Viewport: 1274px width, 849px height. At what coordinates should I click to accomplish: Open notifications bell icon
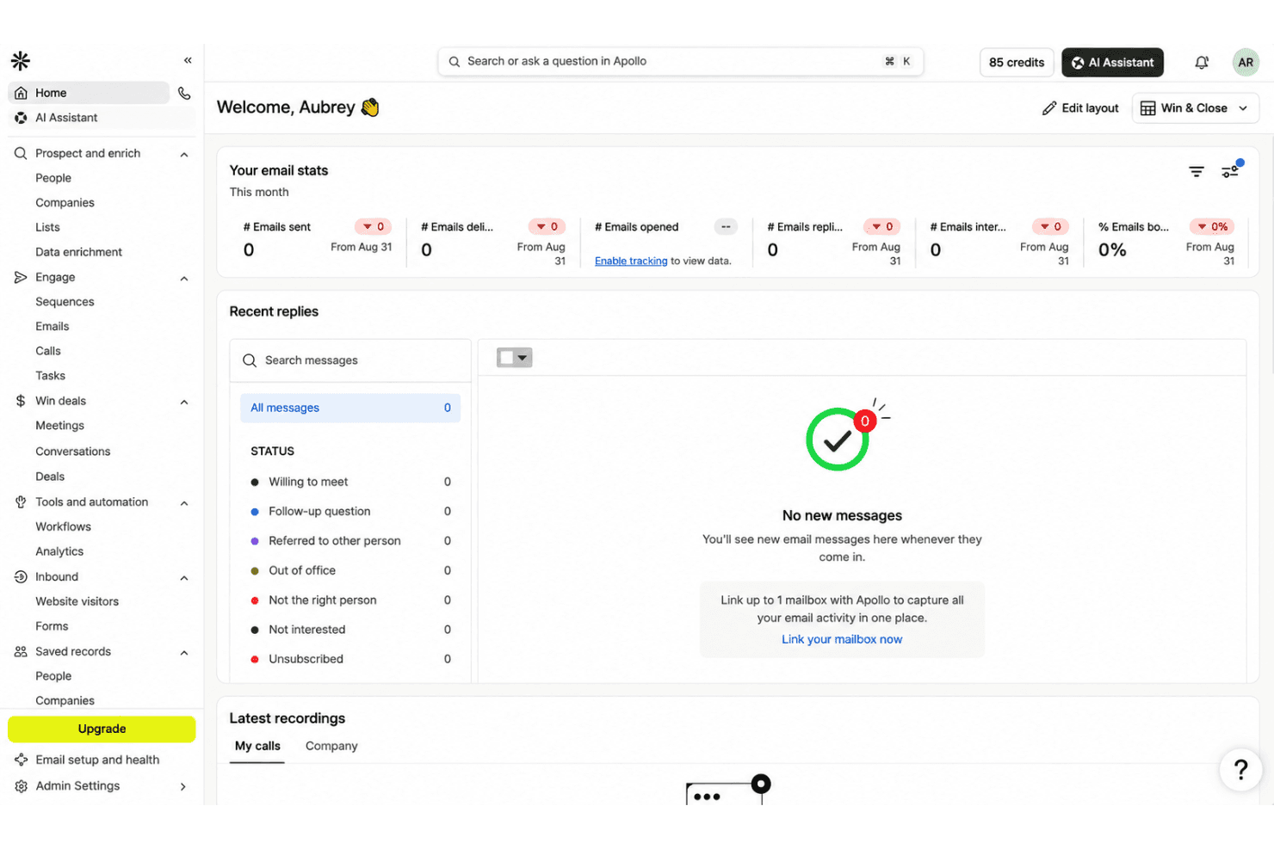[1202, 62]
